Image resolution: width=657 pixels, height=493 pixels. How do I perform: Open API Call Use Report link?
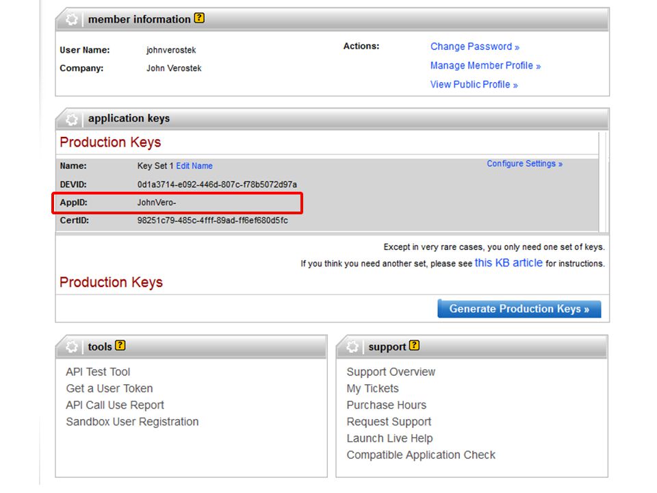(x=115, y=405)
